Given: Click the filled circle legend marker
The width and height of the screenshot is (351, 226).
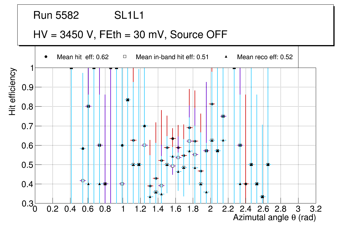Looking at the screenshot, I should 46,57.
